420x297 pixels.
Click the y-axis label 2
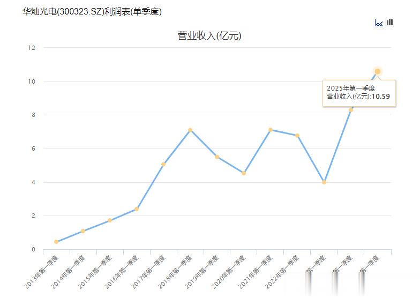point(33,216)
